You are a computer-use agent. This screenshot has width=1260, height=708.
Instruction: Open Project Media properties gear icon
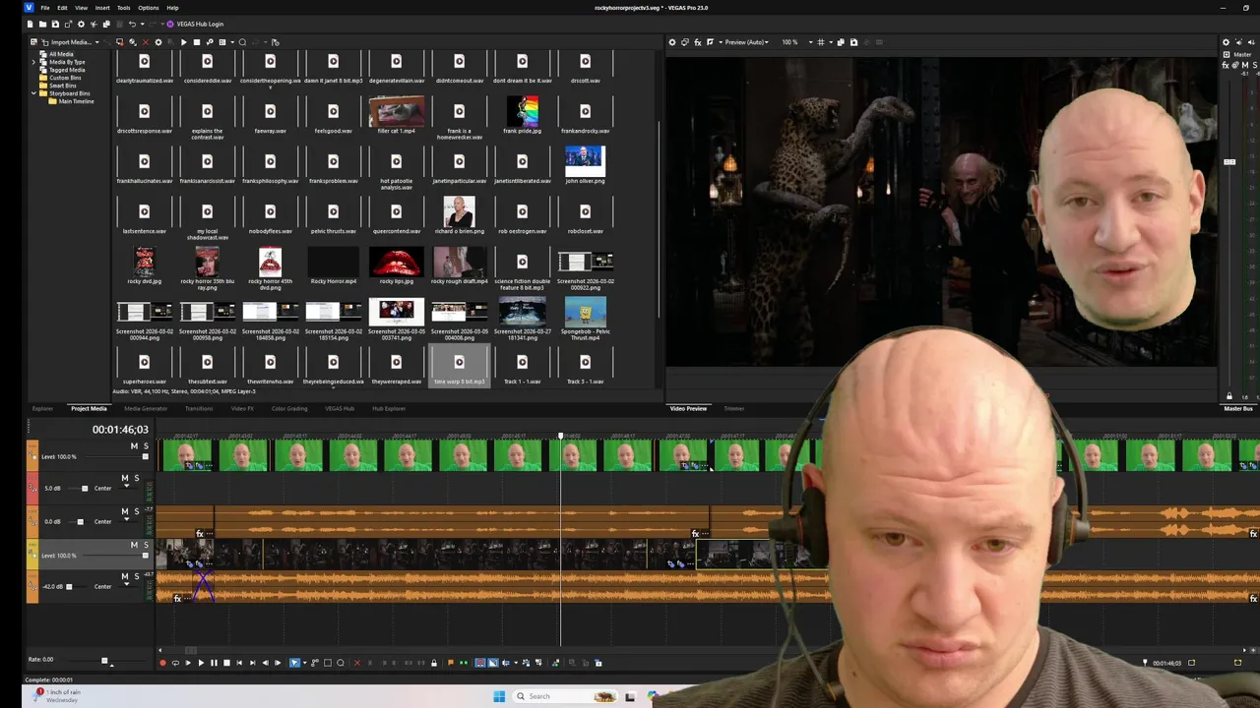tap(158, 42)
